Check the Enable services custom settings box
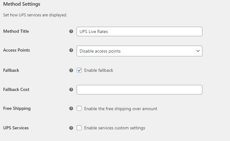 pyautogui.click(x=79, y=128)
